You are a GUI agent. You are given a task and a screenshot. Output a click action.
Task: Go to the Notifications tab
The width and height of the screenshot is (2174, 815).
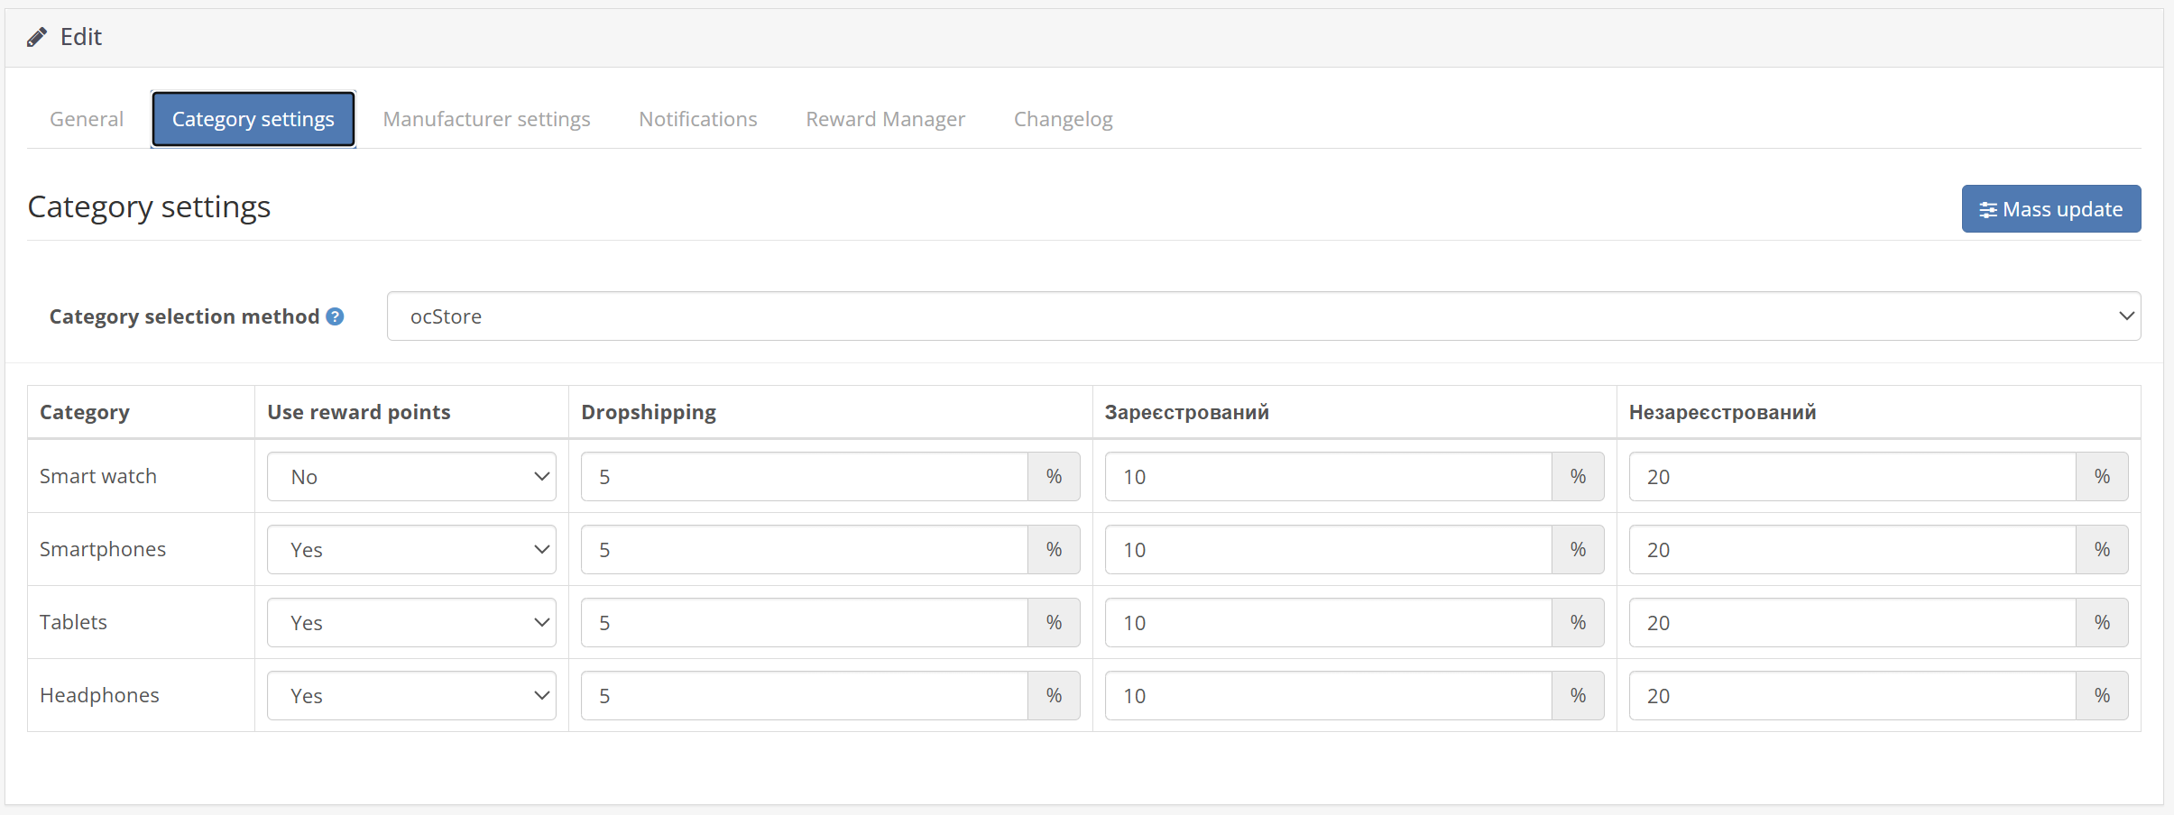coord(698,119)
